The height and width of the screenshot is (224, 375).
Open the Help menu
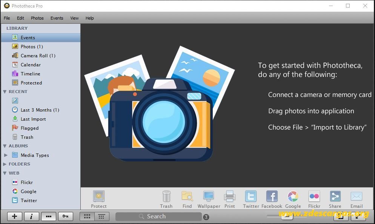(x=90, y=18)
